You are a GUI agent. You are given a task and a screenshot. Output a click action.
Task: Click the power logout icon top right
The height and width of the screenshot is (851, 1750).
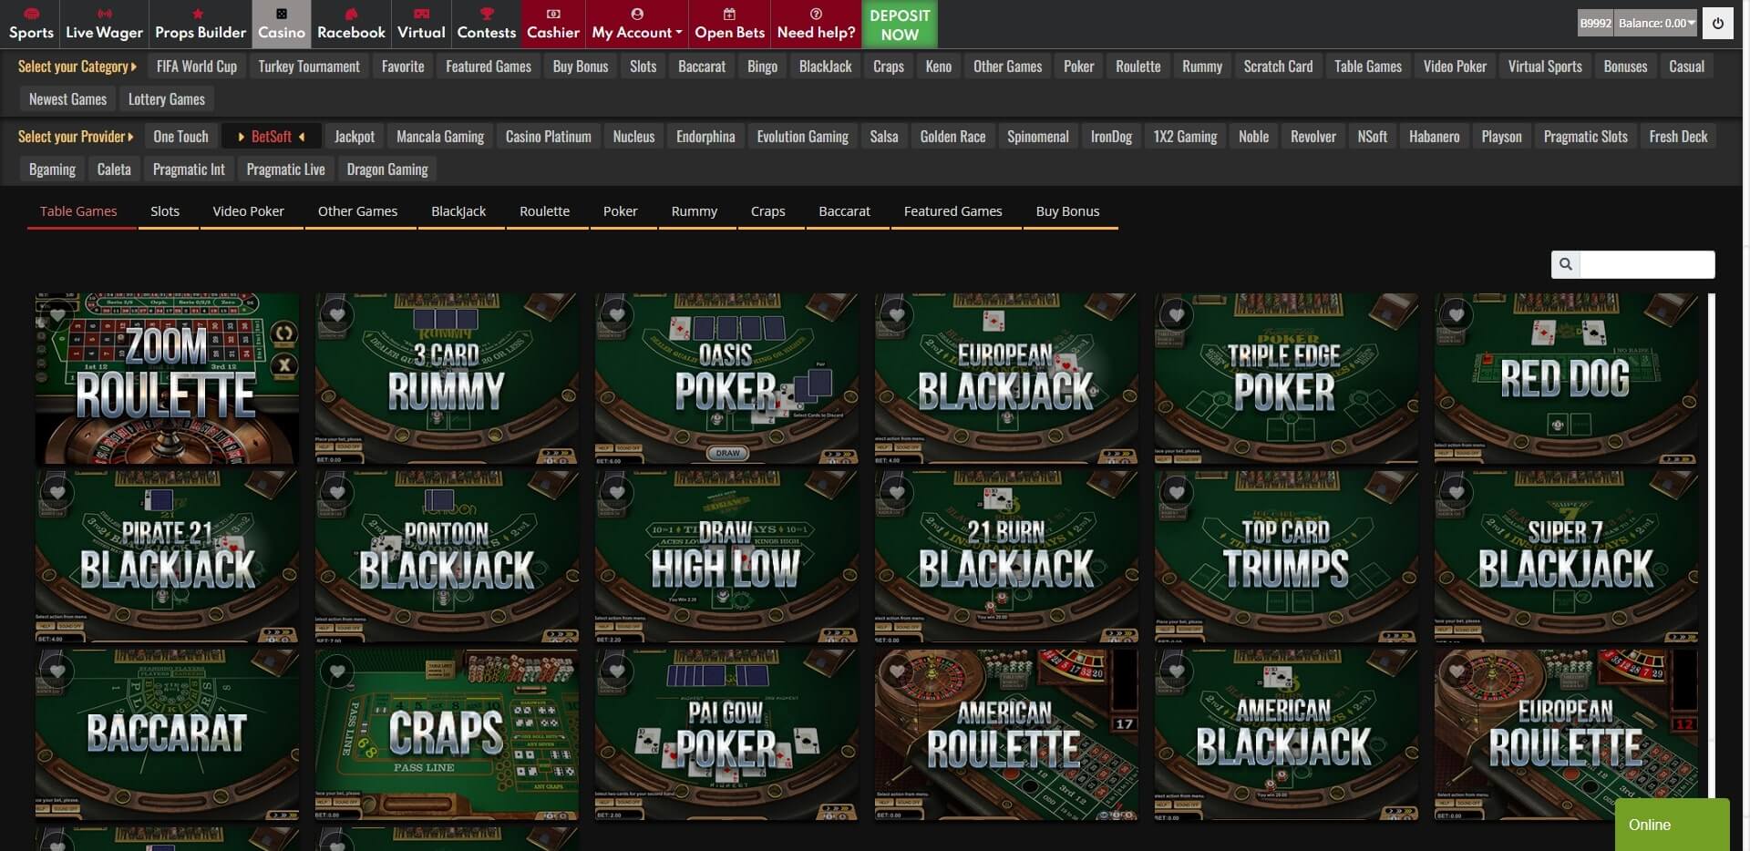(1719, 23)
